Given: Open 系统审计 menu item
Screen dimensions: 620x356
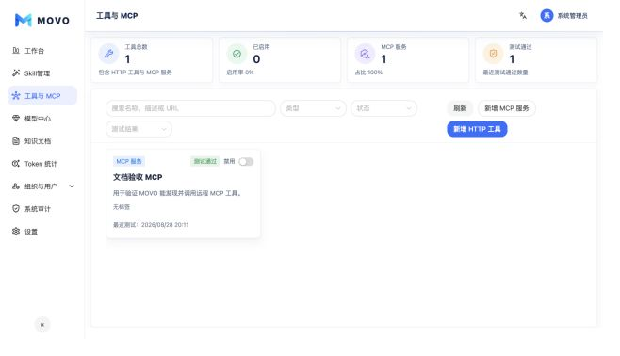Looking at the screenshot, I should tap(38, 209).
